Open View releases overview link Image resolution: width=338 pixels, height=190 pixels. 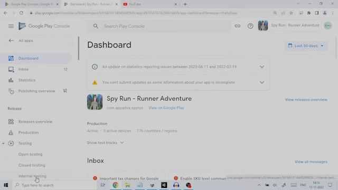click(306, 100)
